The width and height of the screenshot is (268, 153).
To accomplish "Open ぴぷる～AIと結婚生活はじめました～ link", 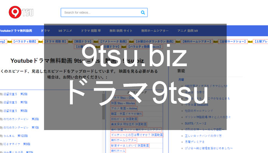I will (209, 148).
